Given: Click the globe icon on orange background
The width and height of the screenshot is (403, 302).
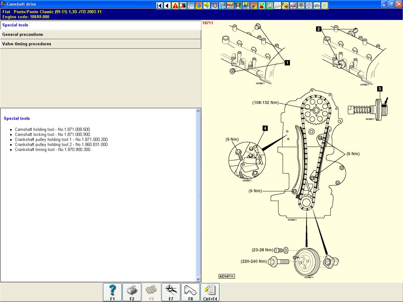Looking at the screenshot, I should pyautogui.click(x=199, y=5).
